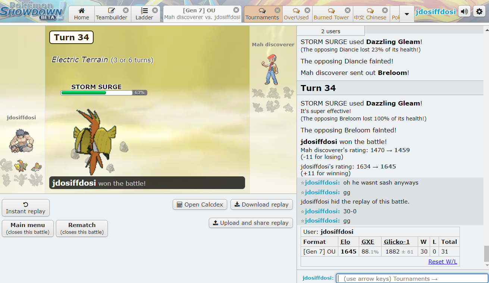Upload and share replay

tap(251, 223)
